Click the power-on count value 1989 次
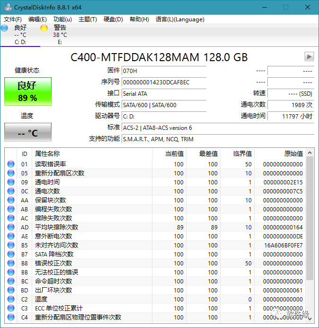319x328 pixels. [x=291, y=105]
